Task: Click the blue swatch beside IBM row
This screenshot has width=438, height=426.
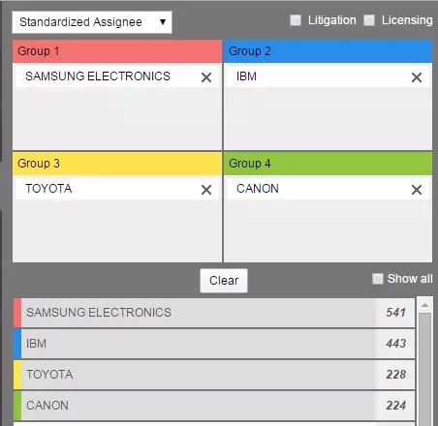Action: pyautogui.click(x=17, y=344)
